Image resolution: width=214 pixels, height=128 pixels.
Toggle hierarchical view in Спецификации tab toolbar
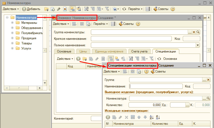(111, 59)
